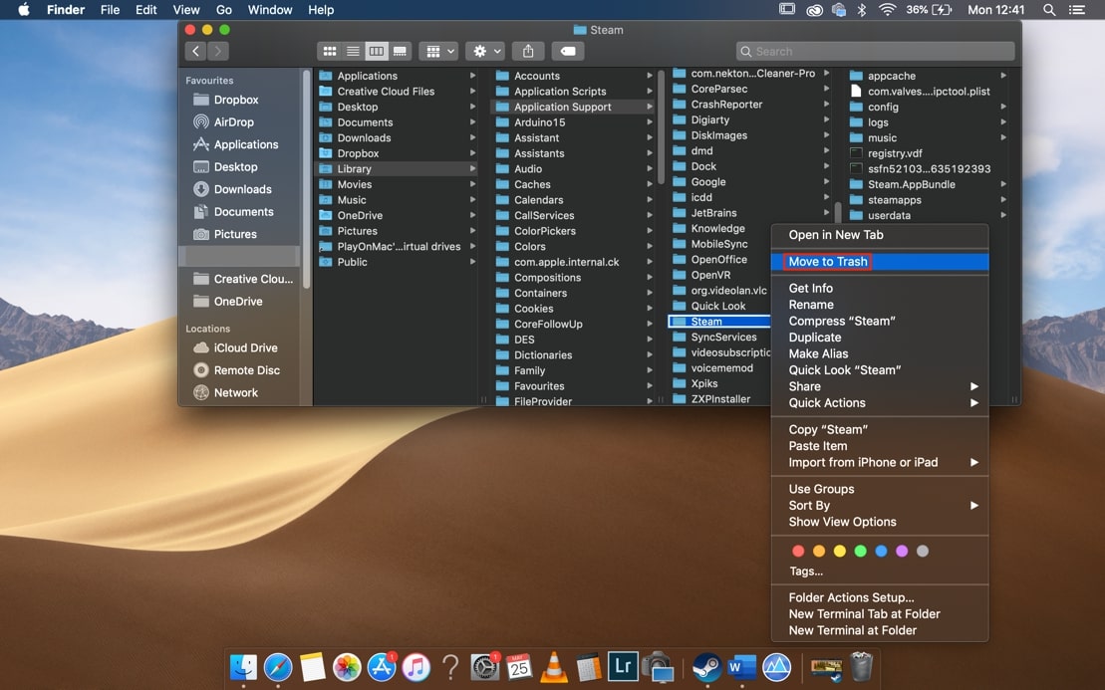Switch Finder to icon view
1105x690 pixels.
pos(330,51)
